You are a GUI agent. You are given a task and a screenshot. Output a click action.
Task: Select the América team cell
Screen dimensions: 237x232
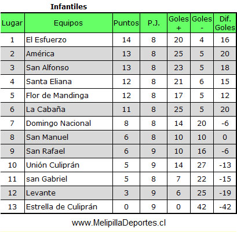point(68,54)
